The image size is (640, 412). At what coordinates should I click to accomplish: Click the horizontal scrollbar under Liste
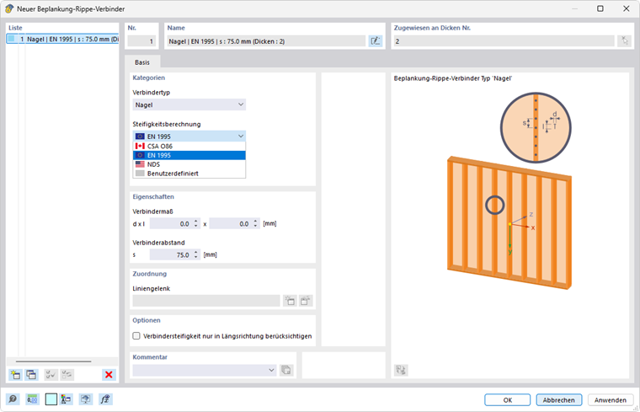point(53,361)
